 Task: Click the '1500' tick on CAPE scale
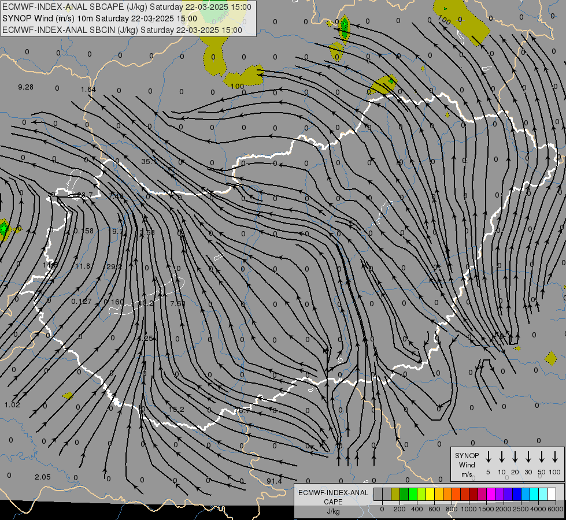[486, 509]
